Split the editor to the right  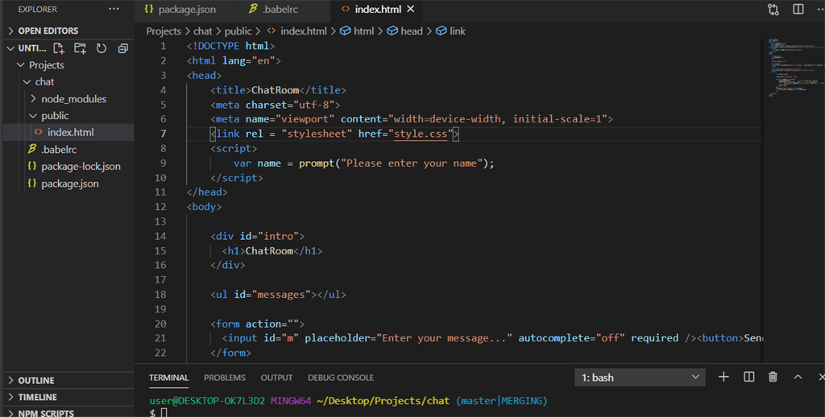click(798, 10)
